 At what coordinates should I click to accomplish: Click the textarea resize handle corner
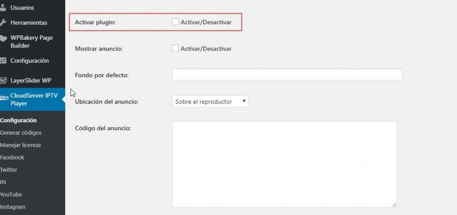pos(394,205)
